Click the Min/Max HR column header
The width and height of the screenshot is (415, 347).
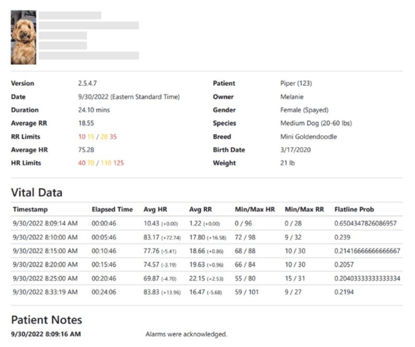(254, 209)
